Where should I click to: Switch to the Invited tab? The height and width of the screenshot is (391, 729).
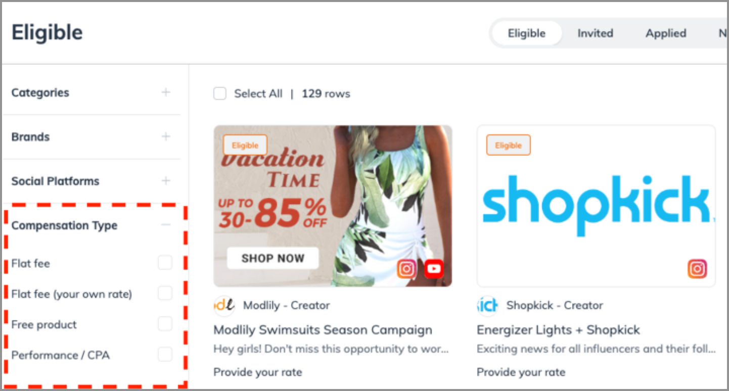(x=595, y=33)
